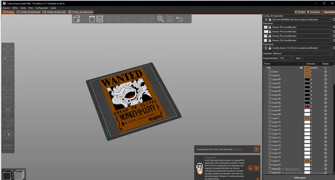335x180 pixels.
Task: Click the edit icon for Corpo11
Action: click(x=325, y=118)
